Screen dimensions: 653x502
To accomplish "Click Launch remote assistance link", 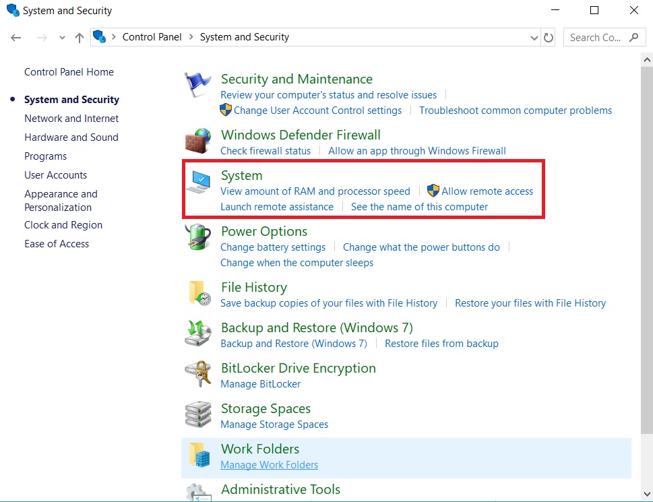I will click(277, 207).
